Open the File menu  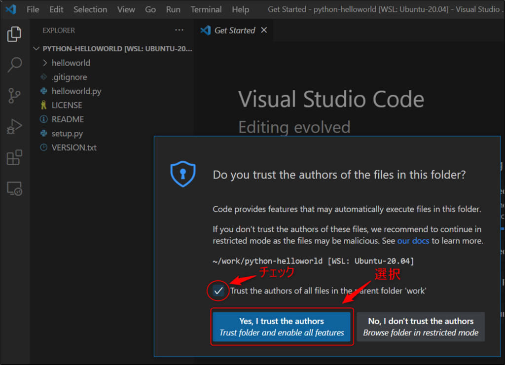click(33, 9)
